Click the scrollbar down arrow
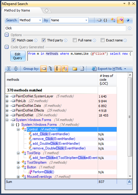The image size is (138, 195). tap(130, 176)
